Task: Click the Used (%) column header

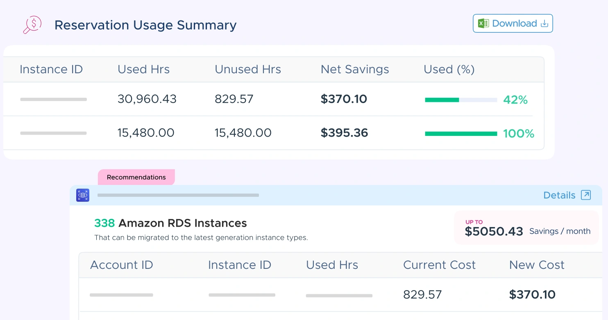Action: click(449, 70)
